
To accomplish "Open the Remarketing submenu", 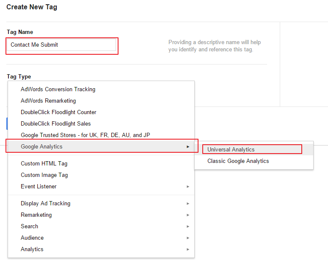I will pyautogui.click(x=101, y=215).
